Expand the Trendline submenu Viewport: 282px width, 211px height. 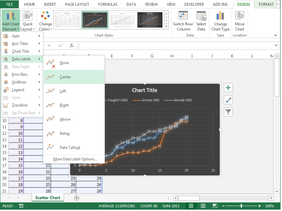(x=23, y=105)
